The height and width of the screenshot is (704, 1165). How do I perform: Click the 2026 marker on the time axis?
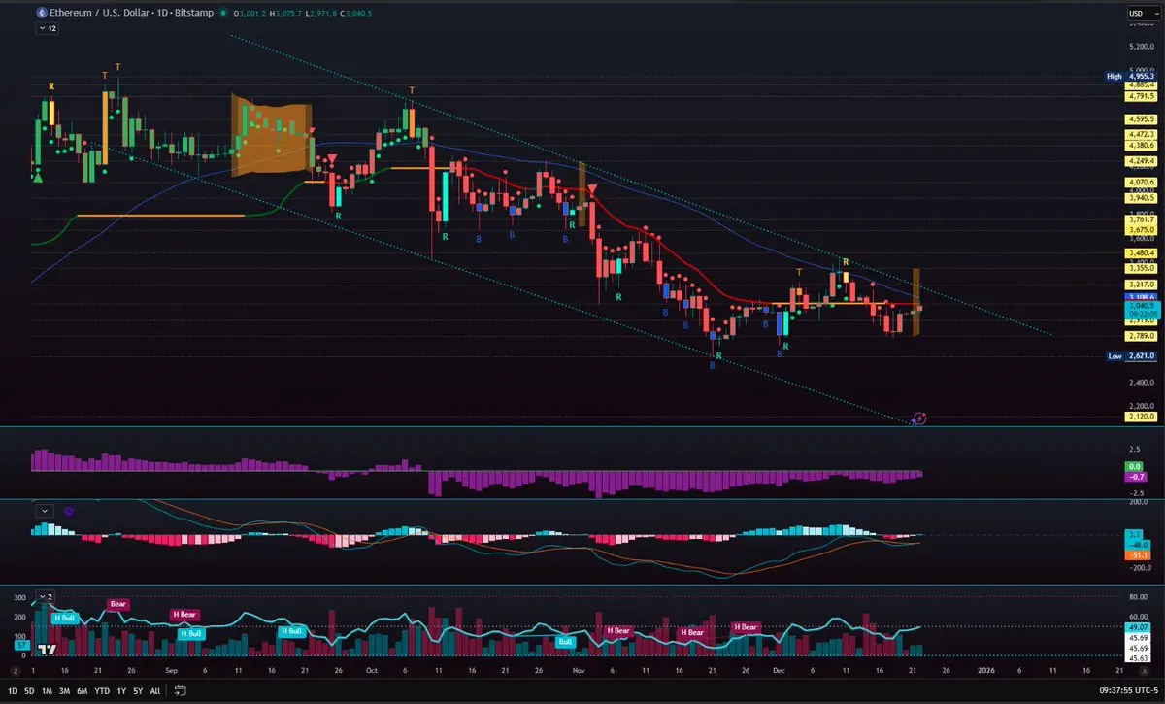986,671
